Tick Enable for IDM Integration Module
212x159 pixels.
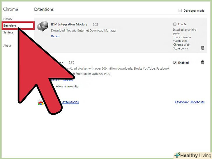[x=175, y=24]
